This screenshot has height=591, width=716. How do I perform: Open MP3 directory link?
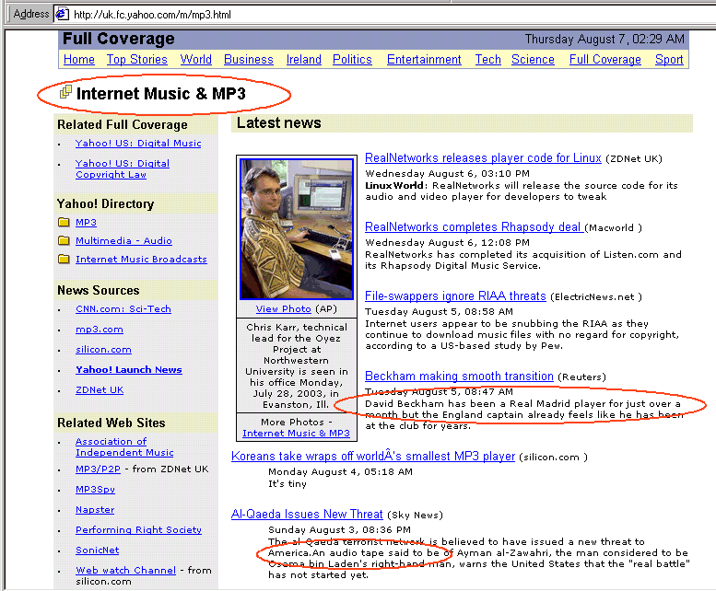(x=86, y=222)
